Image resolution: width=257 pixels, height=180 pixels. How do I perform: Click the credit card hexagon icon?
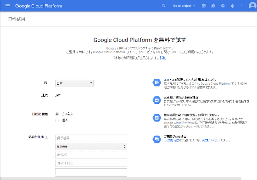click(x=157, y=100)
